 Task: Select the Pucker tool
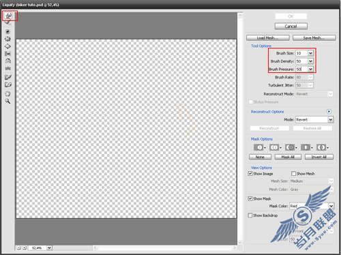tap(8, 39)
